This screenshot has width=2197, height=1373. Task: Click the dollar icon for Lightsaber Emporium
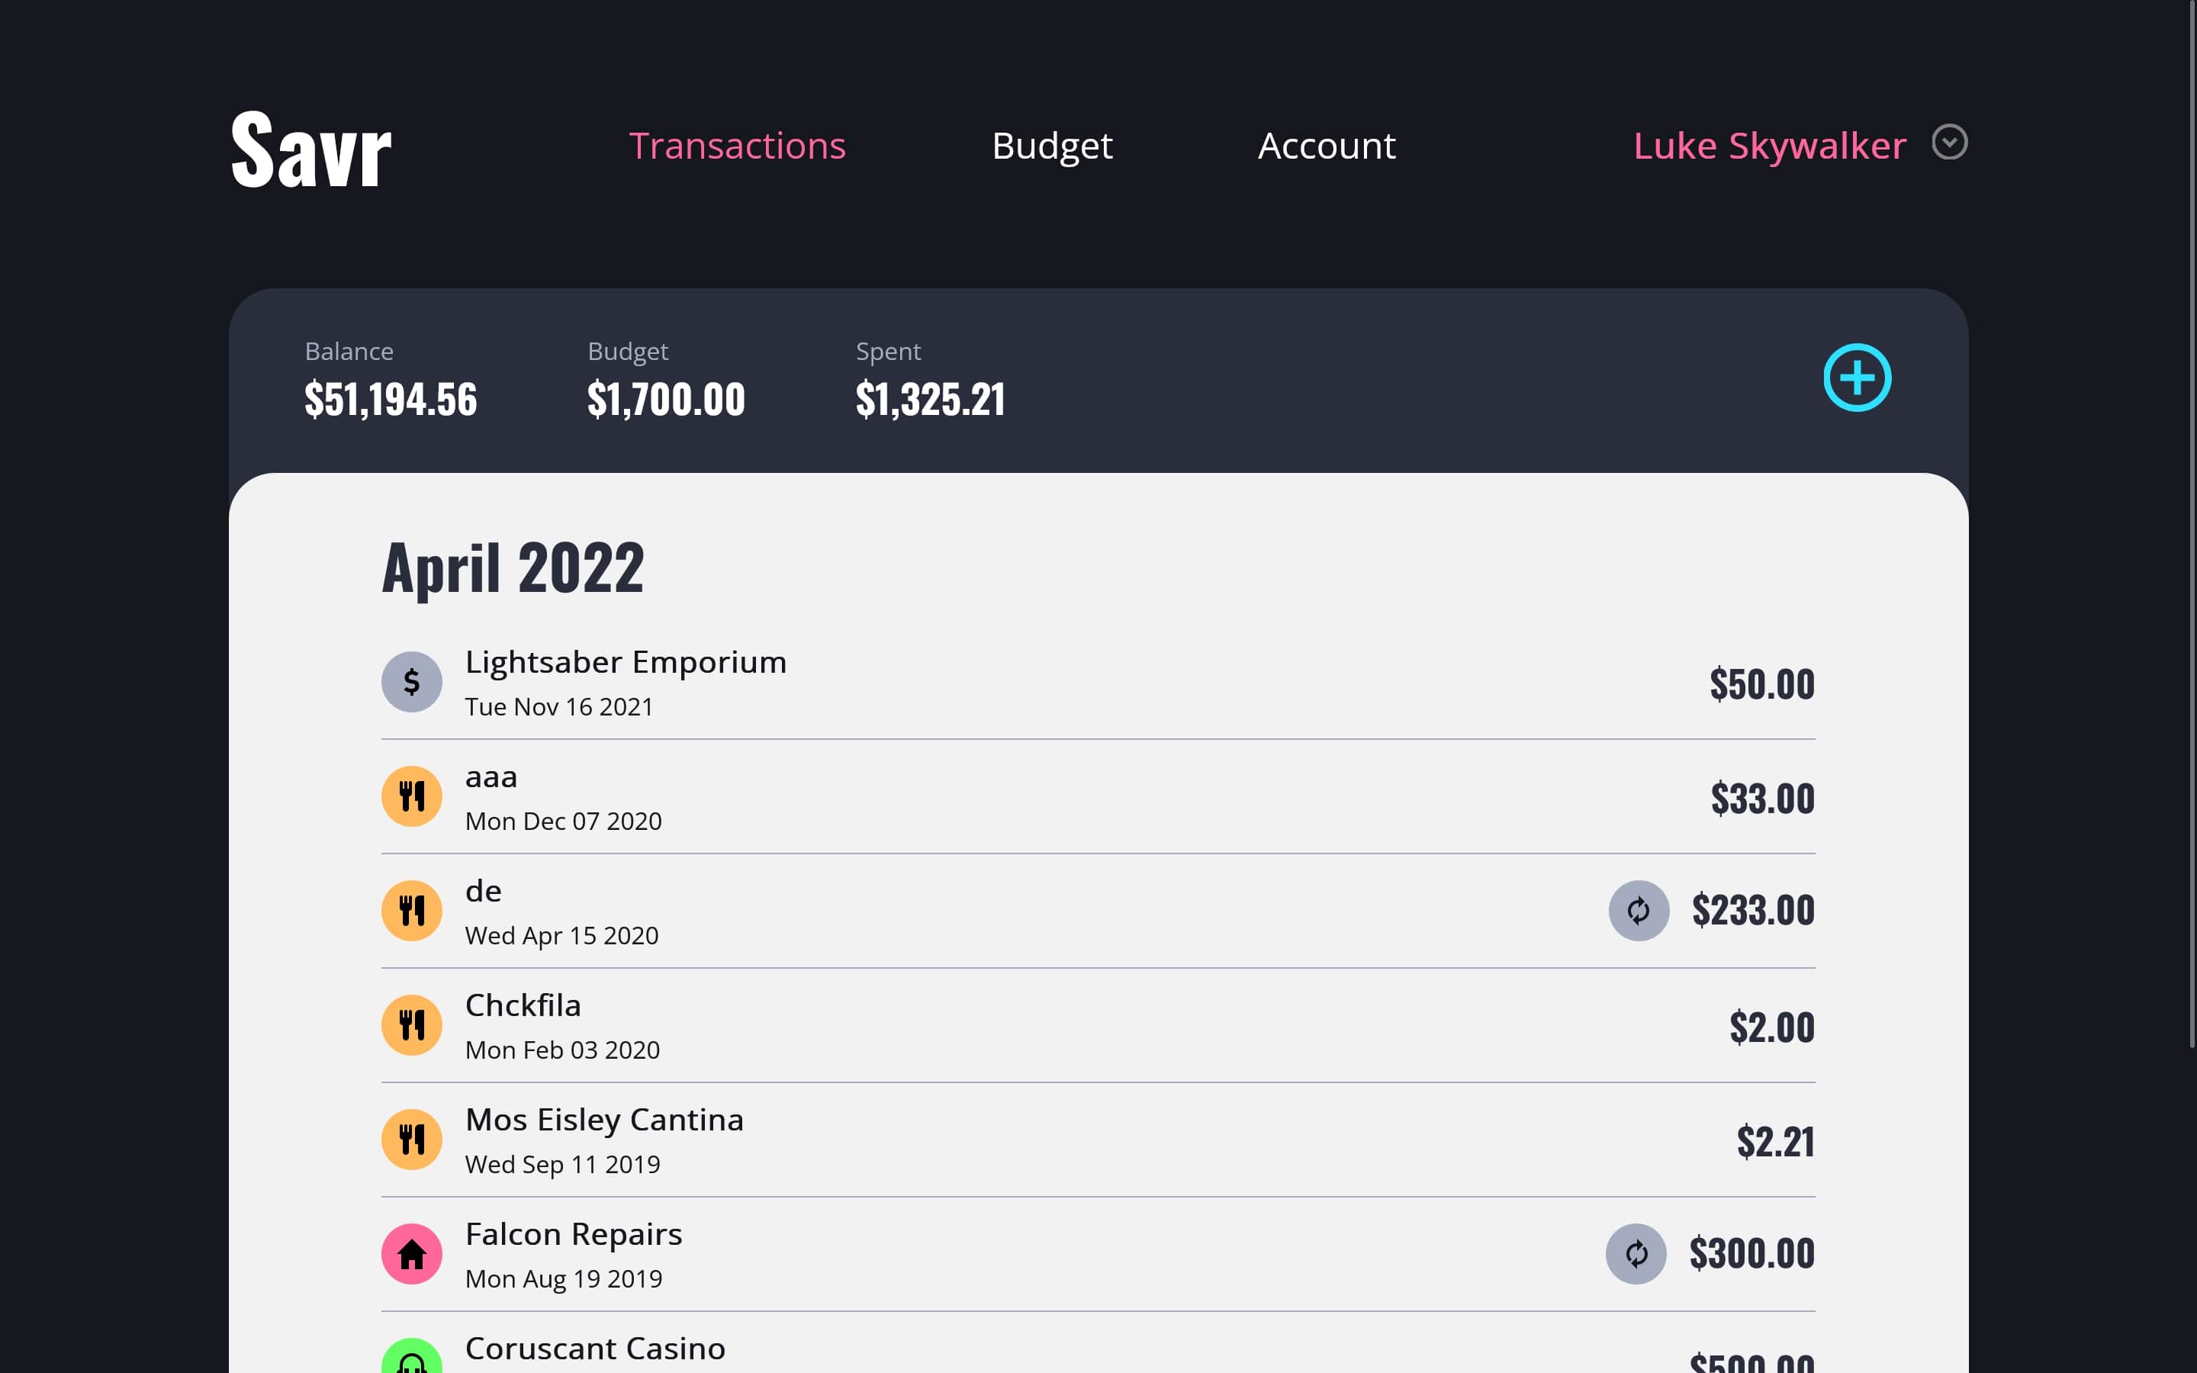tap(411, 682)
